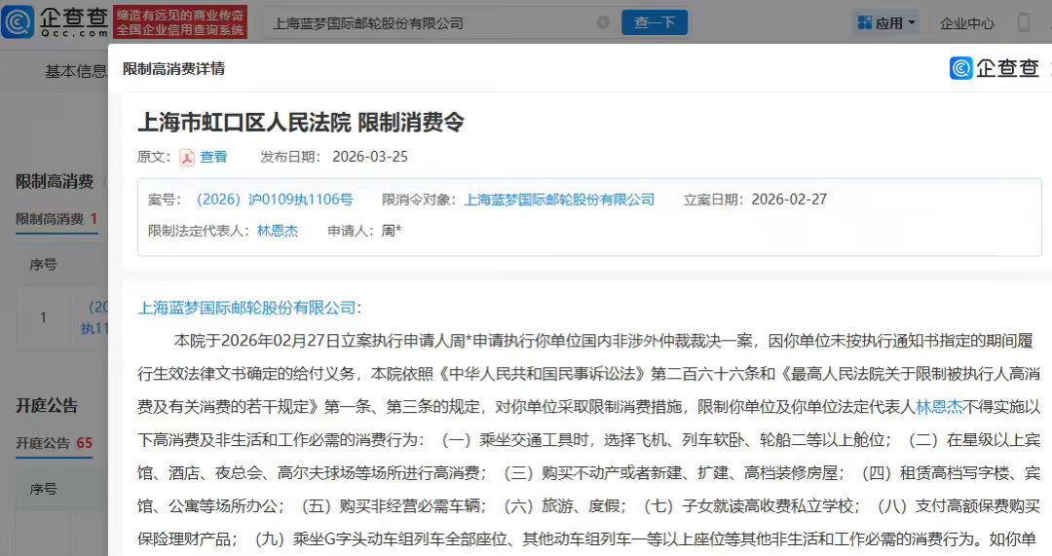Click row number 1 in the background table

click(x=43, y=317)
